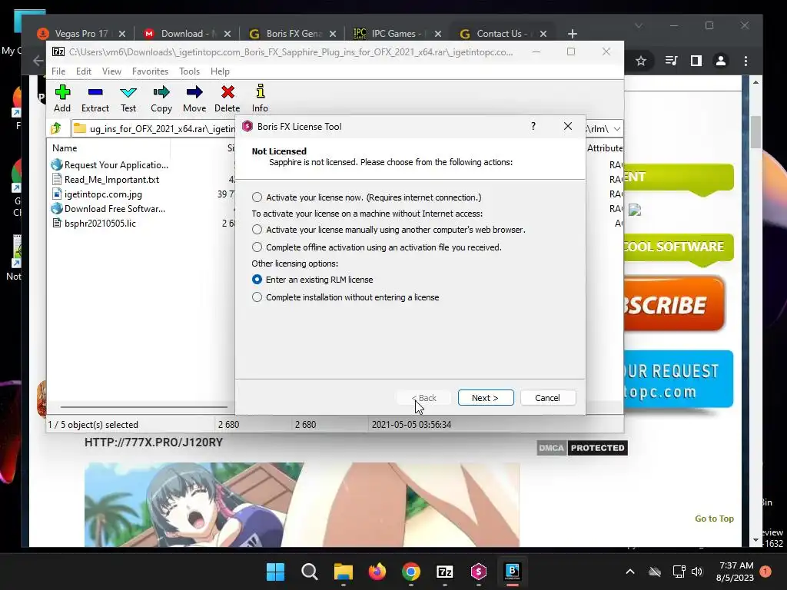
Task: Open Windows Start menu
Action: (275, 572)
